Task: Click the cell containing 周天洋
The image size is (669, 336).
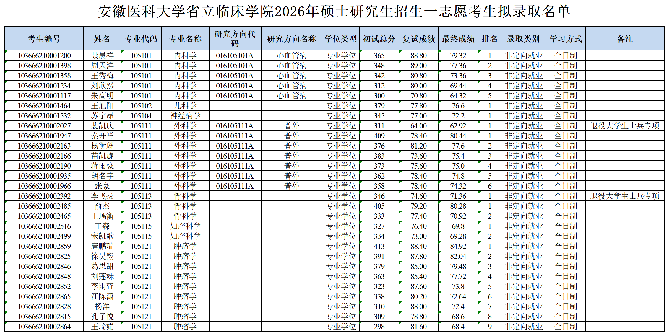Action: coord(103,65)
